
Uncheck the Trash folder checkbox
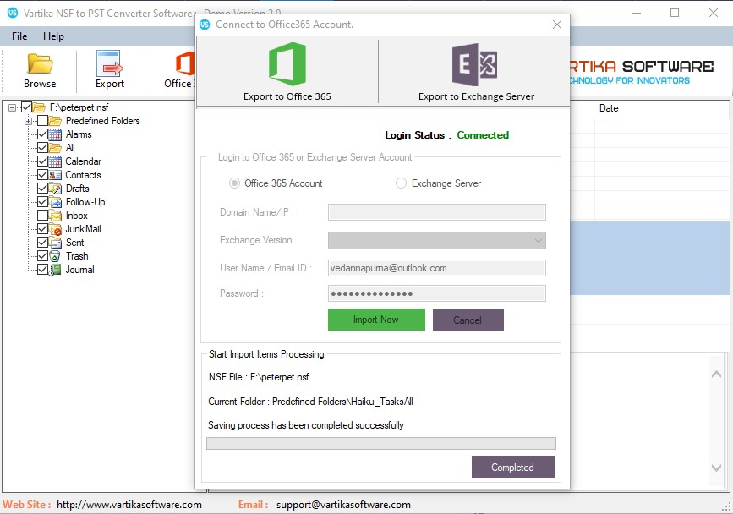(42, 256)
